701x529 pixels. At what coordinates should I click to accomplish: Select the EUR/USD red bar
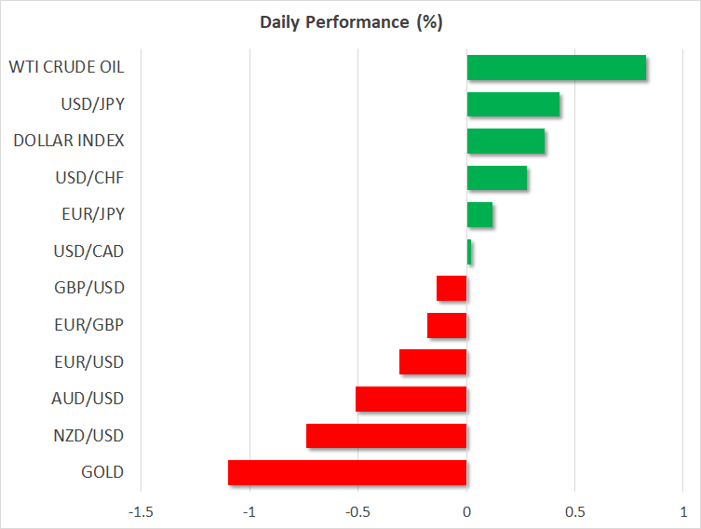(433, 362)
